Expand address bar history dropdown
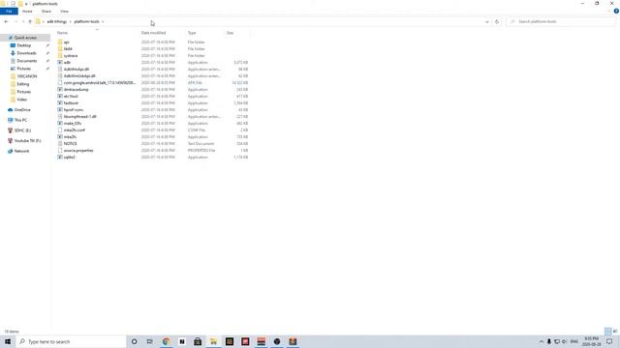The height and width of the screenshot is (348, 620). pyautogui.click(x=486, y=21)
